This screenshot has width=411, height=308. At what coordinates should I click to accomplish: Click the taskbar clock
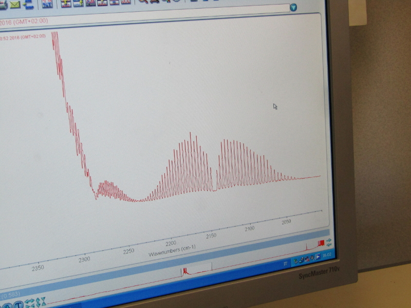pos(326,255)
